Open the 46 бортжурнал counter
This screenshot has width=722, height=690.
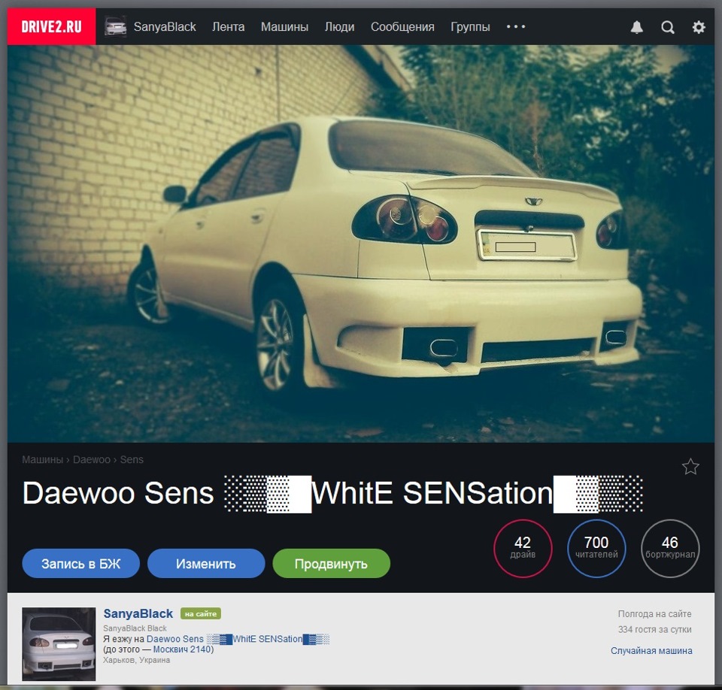click(670, 548)
